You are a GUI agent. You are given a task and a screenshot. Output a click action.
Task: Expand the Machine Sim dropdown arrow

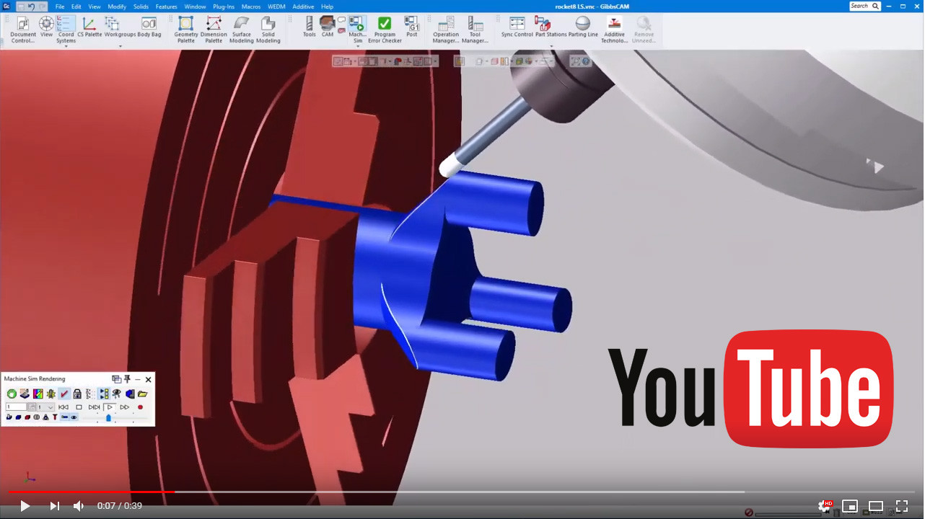[x=357, y=46]
